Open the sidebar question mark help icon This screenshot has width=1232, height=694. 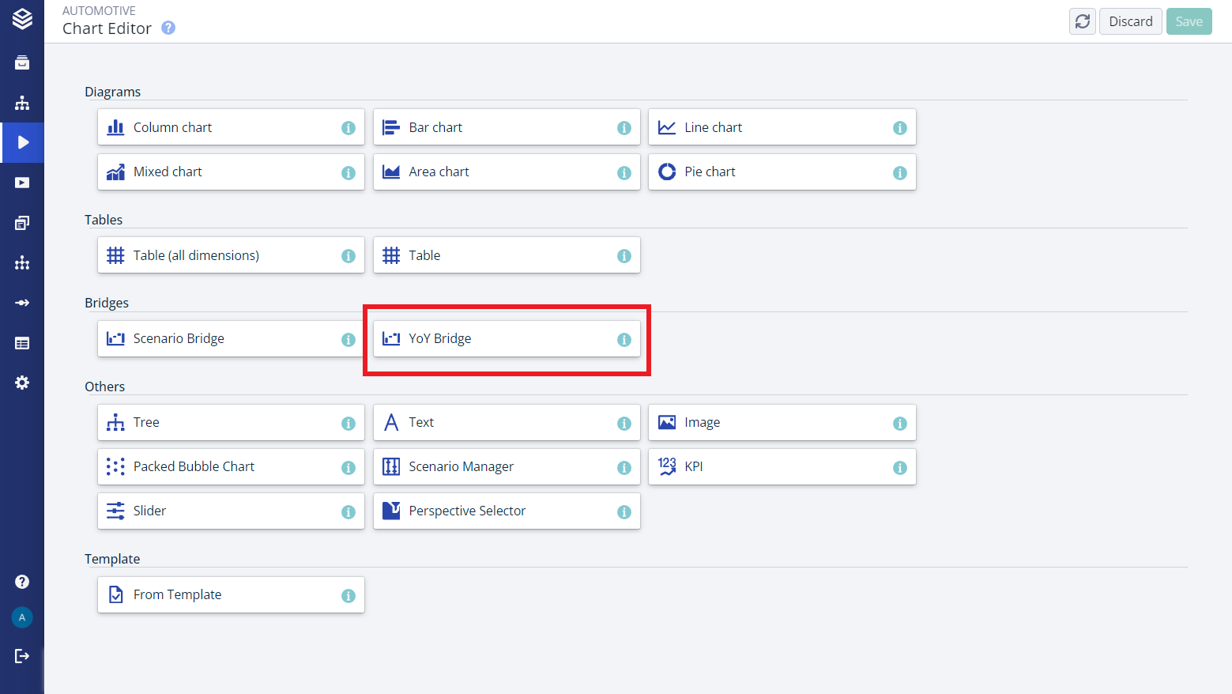[22, 582]
